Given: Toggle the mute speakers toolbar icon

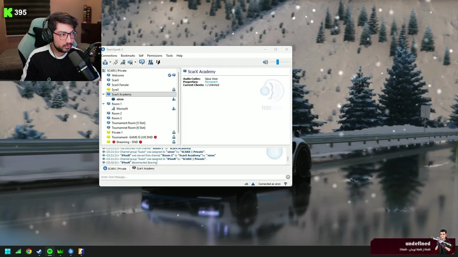Looking at the screenshot, I should (x=130, y=62).
